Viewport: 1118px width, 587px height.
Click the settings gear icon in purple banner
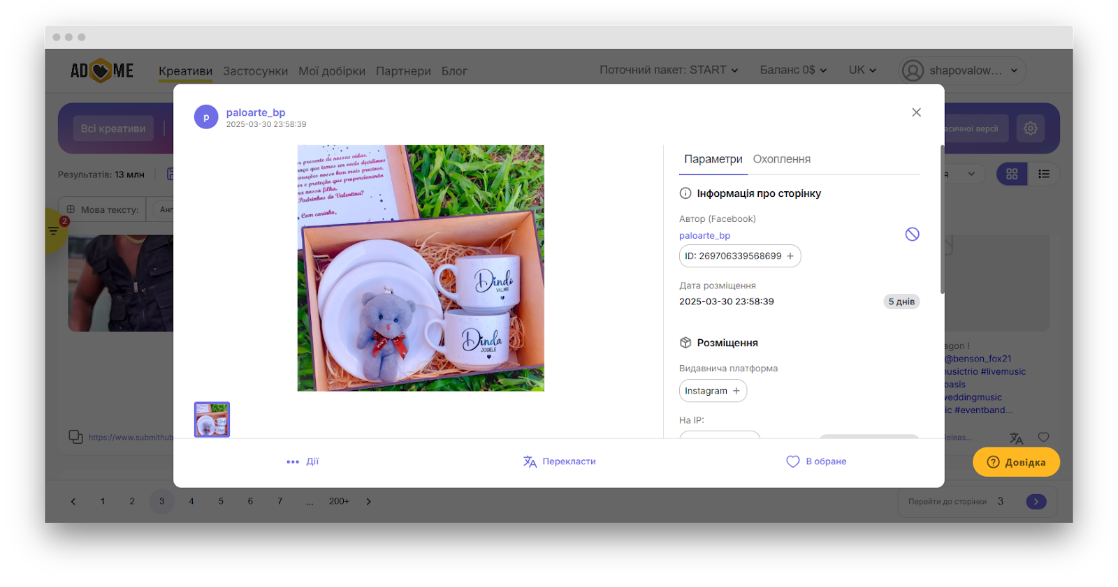tap(1030, 128)
